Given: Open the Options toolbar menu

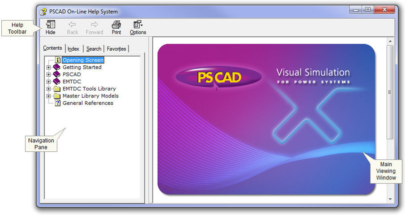Looking at the screenshot, I should 138,28.
